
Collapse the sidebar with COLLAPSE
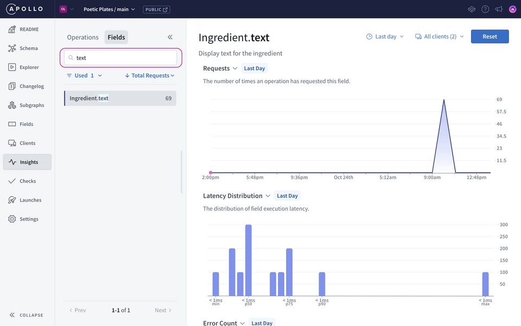coord(27,315)
